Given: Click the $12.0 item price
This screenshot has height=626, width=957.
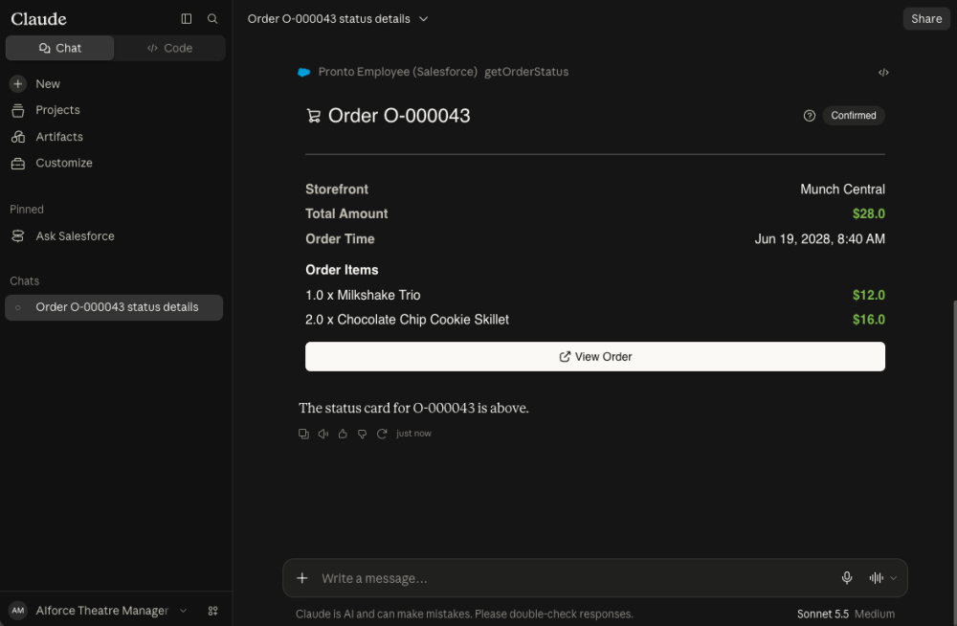Looking at the screenshot, I should coord(869,295).
